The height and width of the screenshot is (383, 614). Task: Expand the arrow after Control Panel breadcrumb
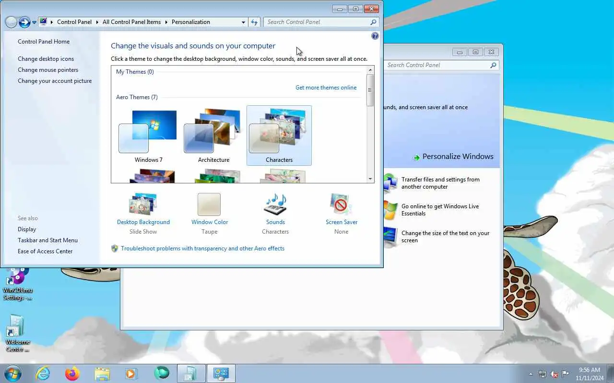tap(97, 22)
